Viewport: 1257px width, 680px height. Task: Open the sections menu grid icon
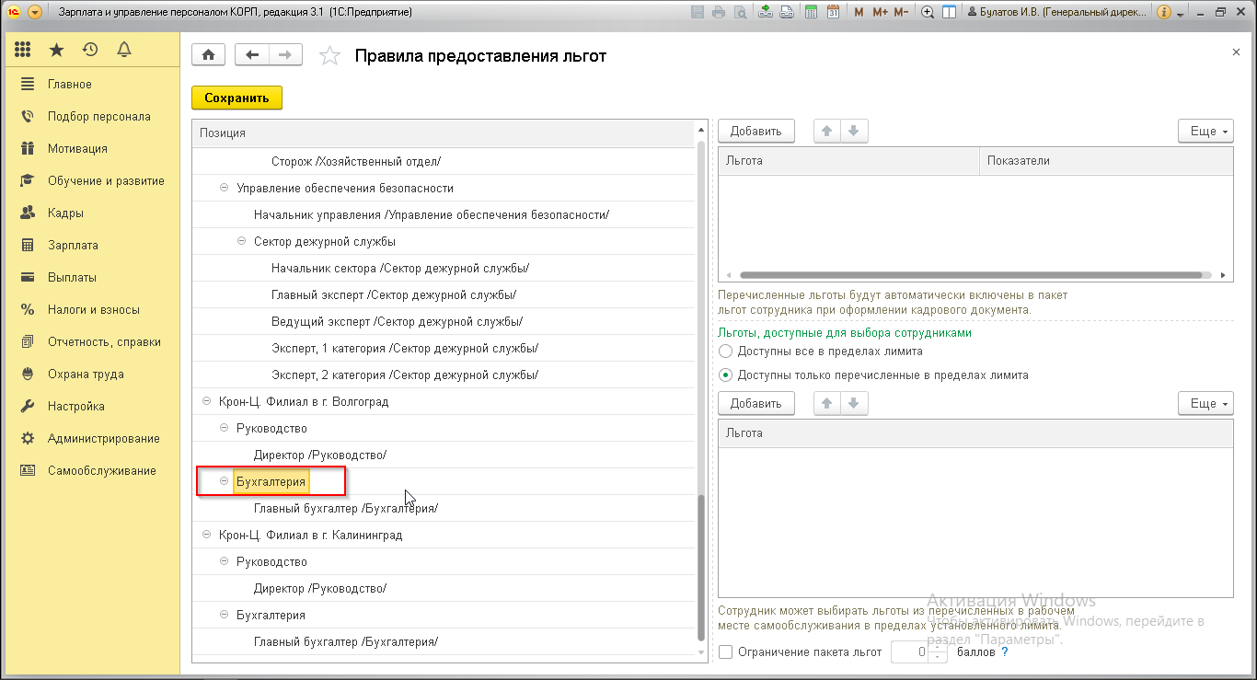pos(23,50)
